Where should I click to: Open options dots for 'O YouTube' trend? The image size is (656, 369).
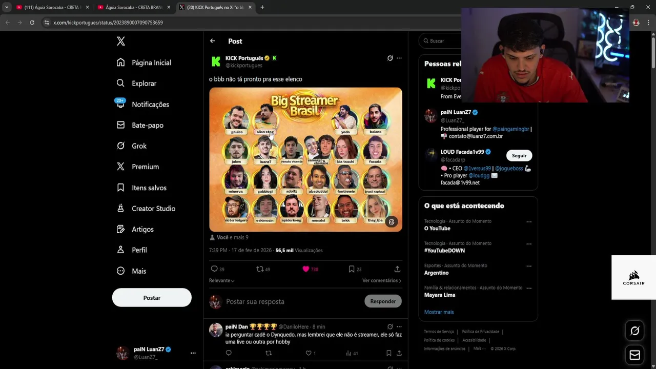coord(529,222)
